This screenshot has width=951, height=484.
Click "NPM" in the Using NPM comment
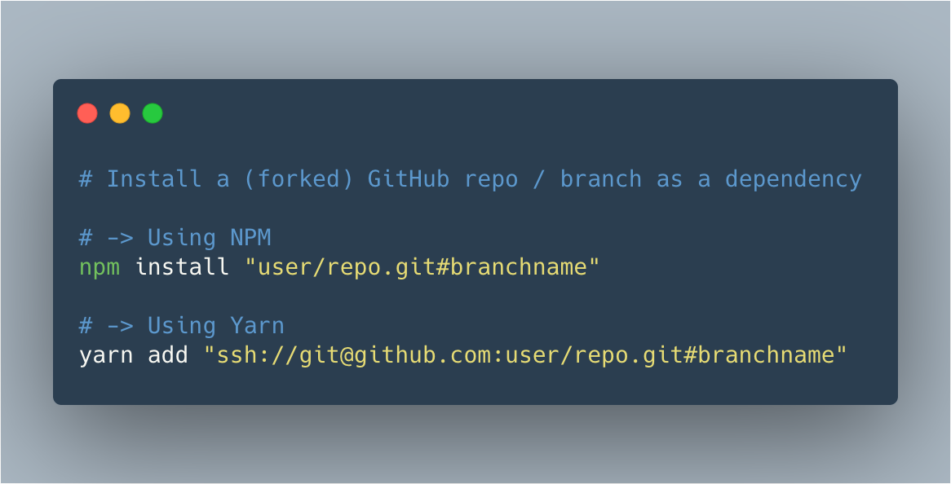pyautogui.click(x=250, y=238)
